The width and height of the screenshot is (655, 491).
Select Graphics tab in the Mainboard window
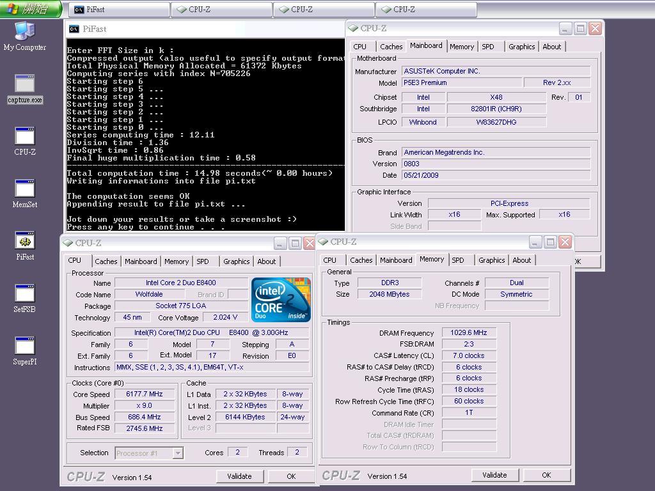(522, 47)
